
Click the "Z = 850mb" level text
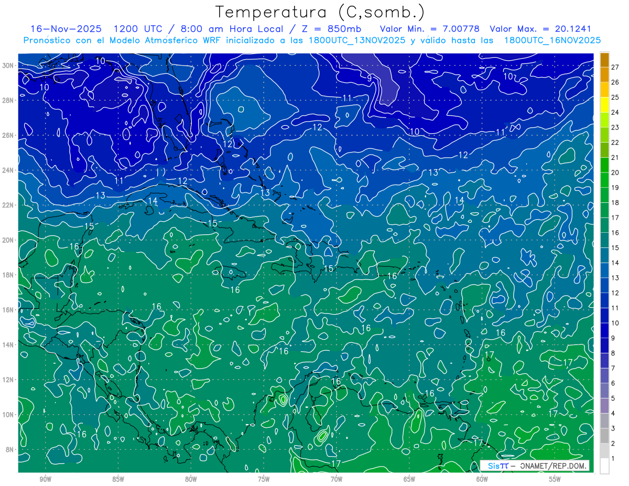point(331,29)
